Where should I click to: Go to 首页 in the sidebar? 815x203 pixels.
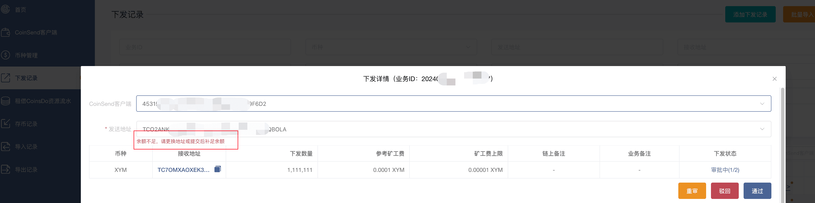[21, 10]
